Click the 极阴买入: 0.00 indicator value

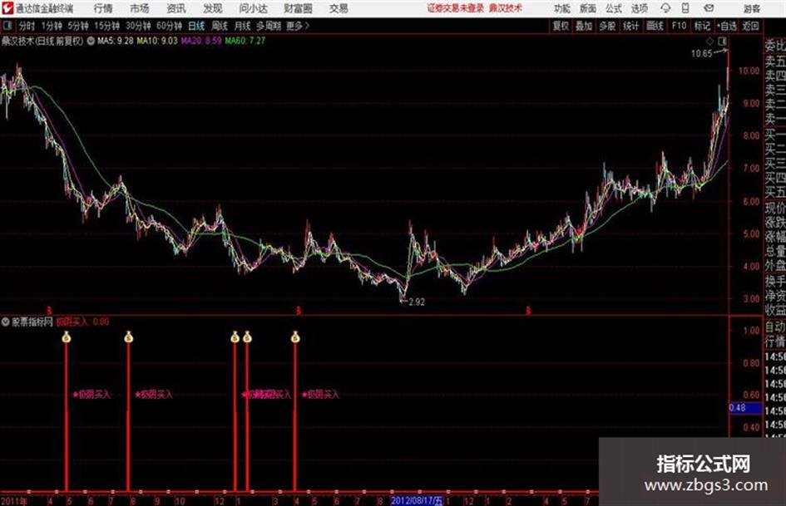[82, 322]
